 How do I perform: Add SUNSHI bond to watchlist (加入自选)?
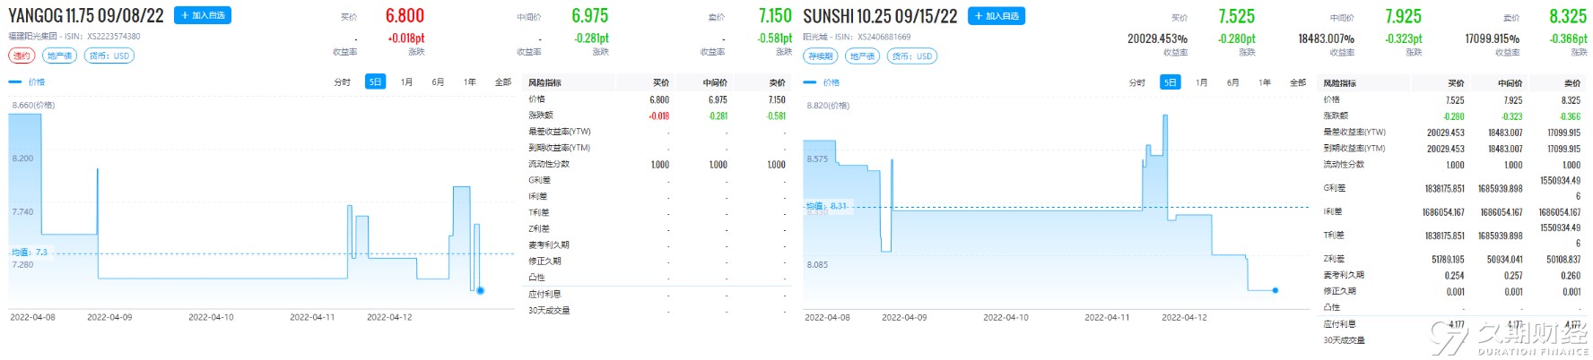[996, 16]
